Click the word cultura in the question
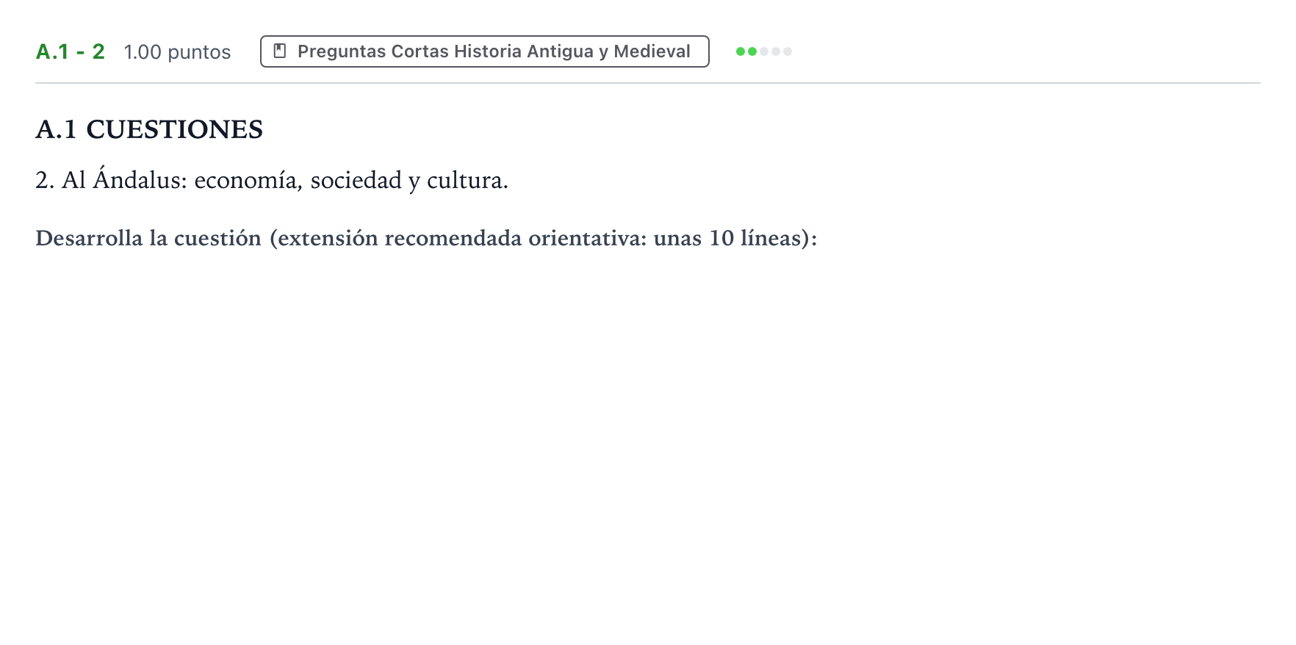Image resolution: width=1296 pixels, height=645 pixels. 467,180
